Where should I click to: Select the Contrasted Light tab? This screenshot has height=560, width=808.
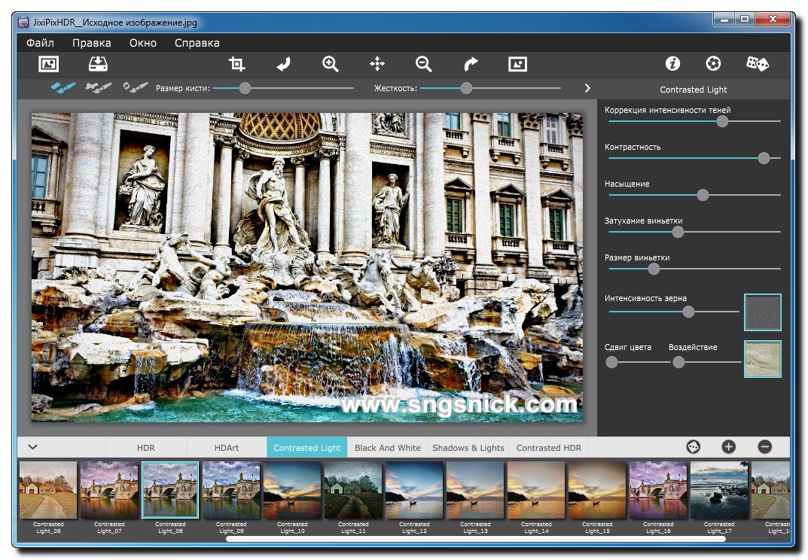tap(307, 447)
